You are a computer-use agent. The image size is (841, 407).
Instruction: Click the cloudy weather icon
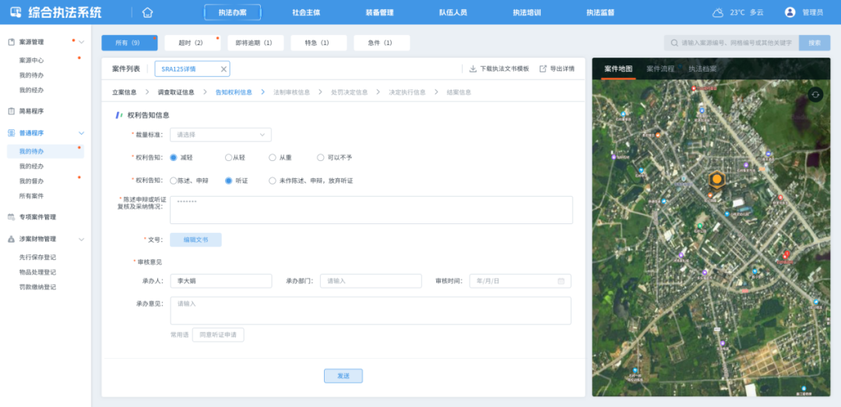coord(718,12)
